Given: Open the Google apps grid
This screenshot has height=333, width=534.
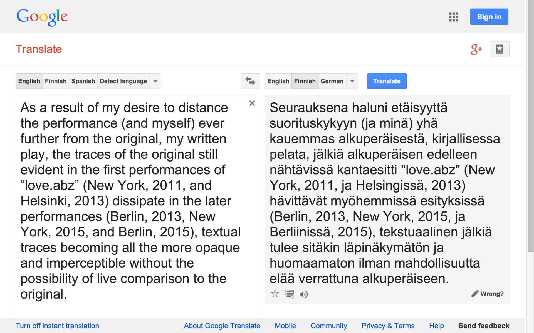Looking at the screenshot, I should coord(453,17).
